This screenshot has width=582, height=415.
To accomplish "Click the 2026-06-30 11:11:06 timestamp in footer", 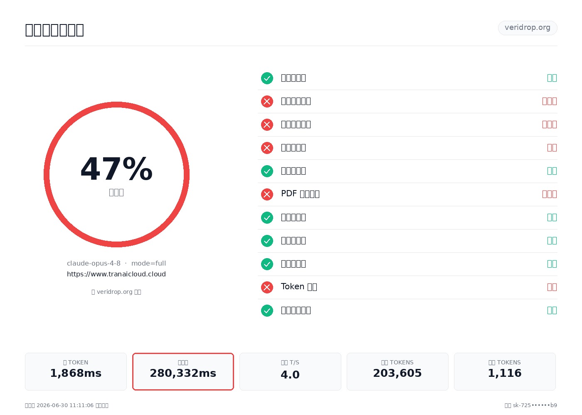I will (65, 405).
